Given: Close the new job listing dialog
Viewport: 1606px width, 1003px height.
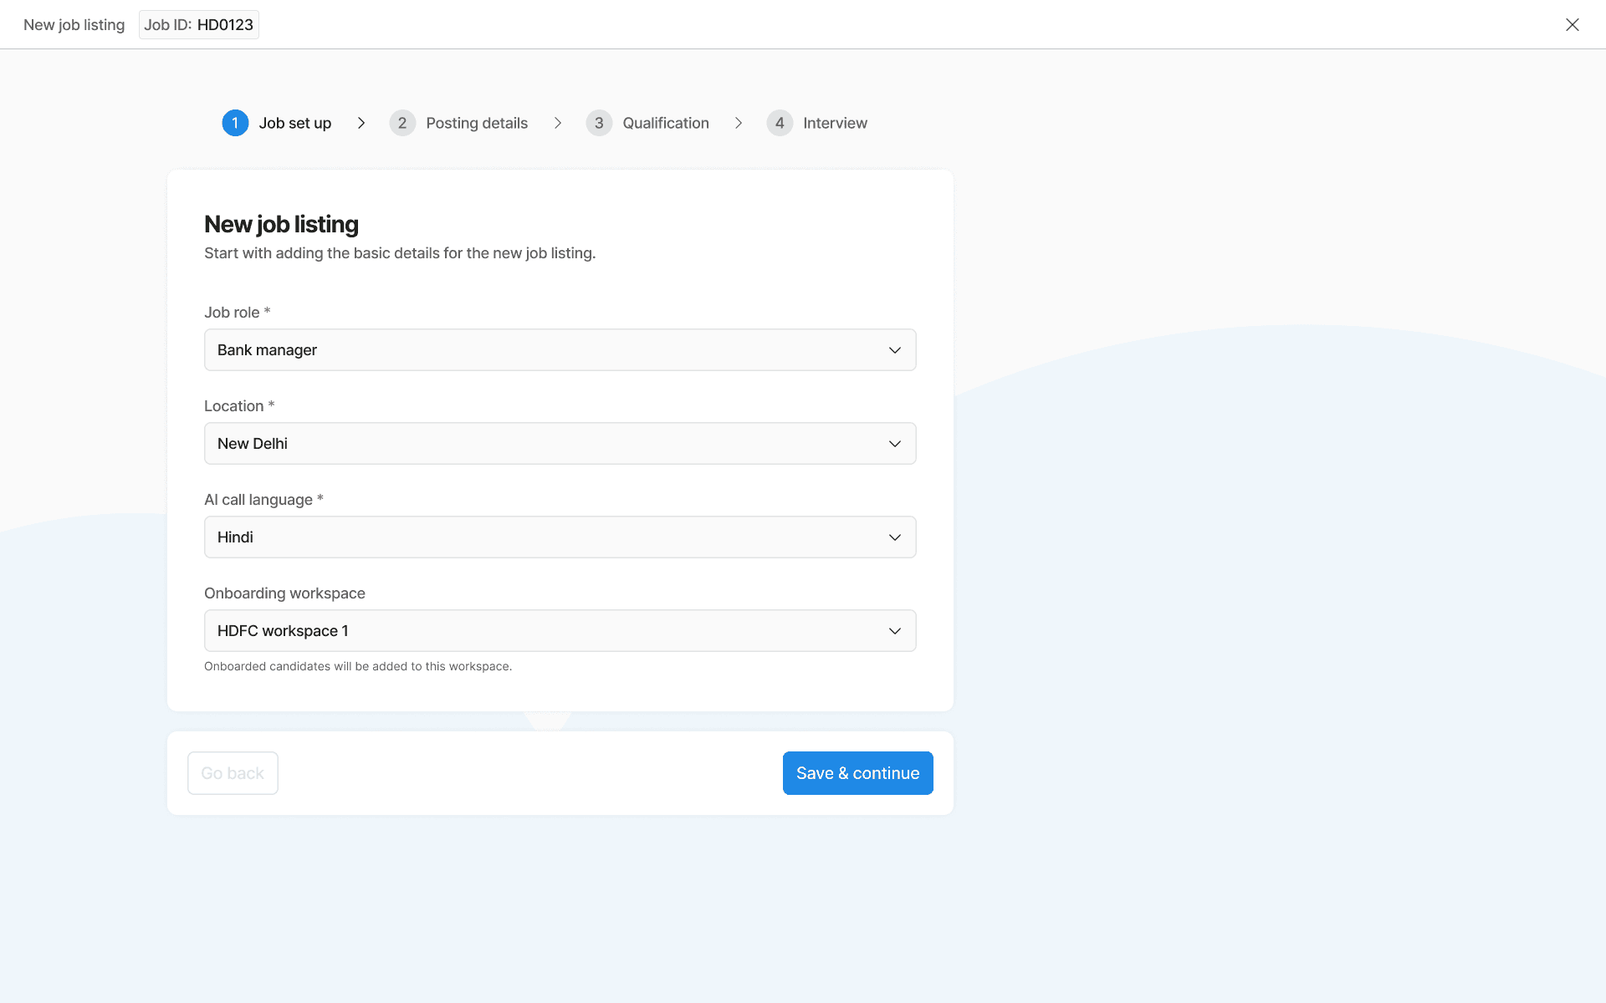Looking at the screenshot, I should tap(1572, 25).
